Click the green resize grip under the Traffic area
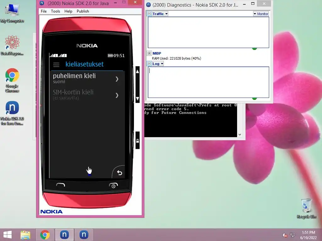 point(254,49)
